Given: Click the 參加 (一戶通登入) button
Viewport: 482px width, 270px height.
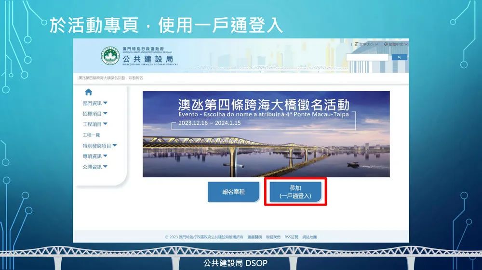Looking at the screenshot, I should pos(295,192).
